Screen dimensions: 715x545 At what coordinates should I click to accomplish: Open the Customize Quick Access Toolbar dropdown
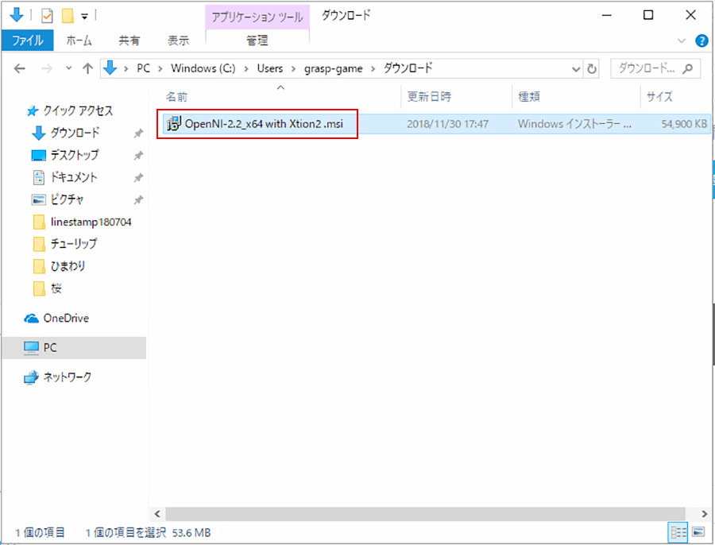tap(84, 17)
